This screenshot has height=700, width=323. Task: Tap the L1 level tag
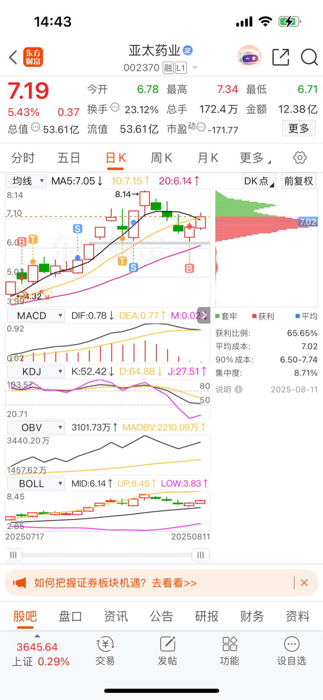tap(181, 68)
